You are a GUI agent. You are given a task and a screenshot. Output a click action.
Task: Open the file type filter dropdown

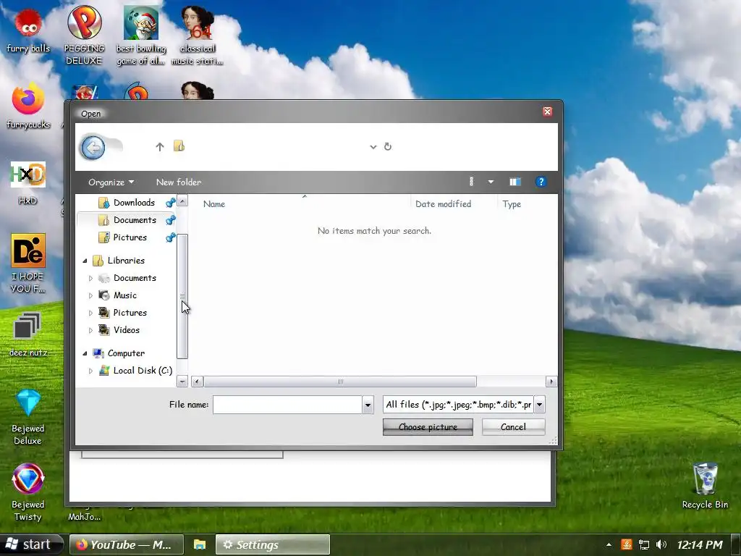point(539,405)
